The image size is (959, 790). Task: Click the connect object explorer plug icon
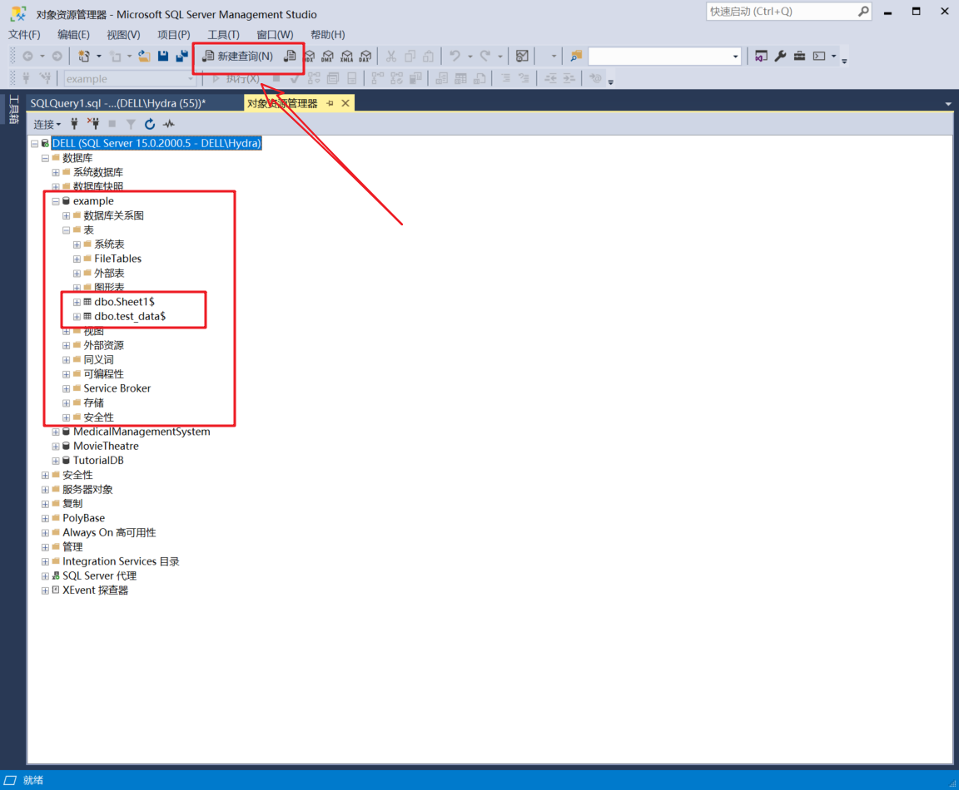(x=74, y=124)
